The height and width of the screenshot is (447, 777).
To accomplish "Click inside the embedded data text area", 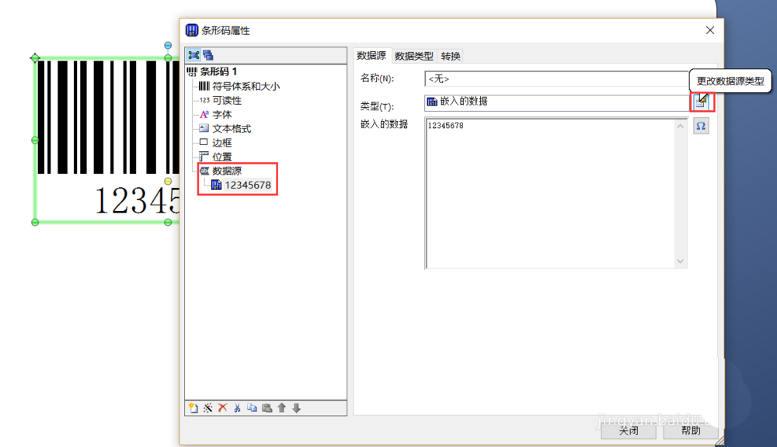I will (550, 193).
